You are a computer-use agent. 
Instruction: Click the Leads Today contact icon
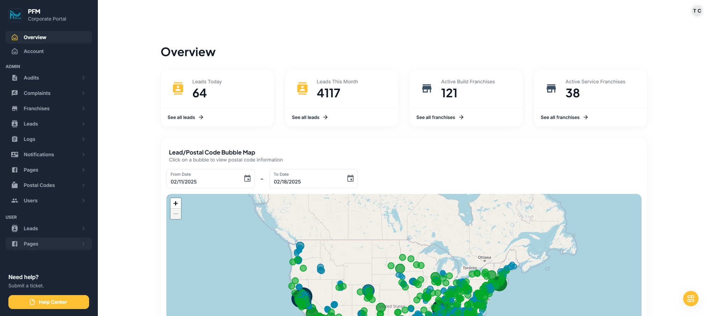click(178, 89)
